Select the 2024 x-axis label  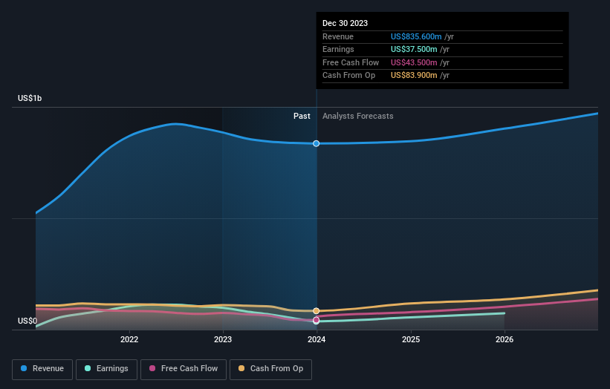pos(317,339)
